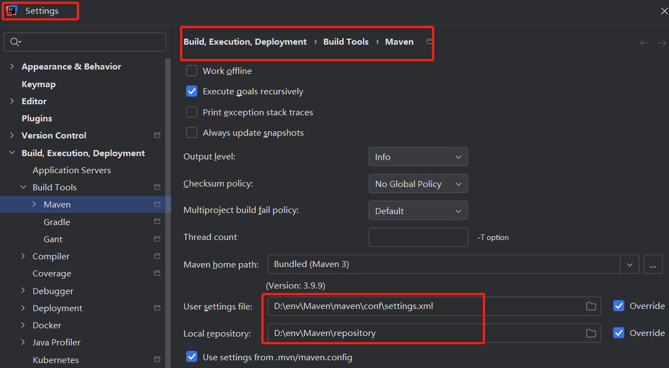Click the Build, Execution, Deployment breadcrumb
The image size is (669, 368).
pyautogui.click(x=245, y=41)
